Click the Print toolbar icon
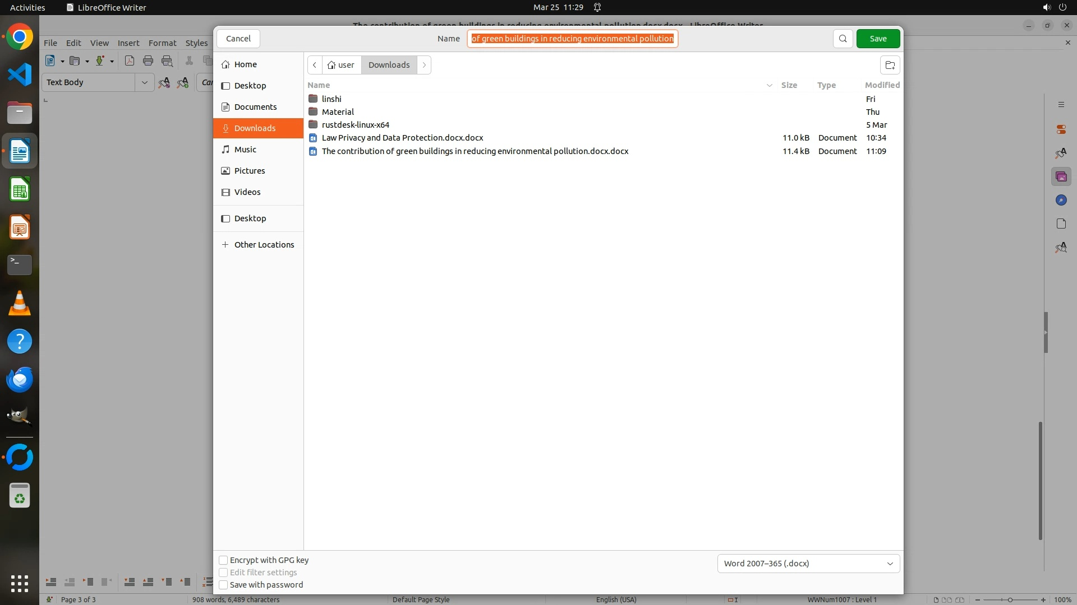This screenshot has height=605, width=1077. coord(148,61)
